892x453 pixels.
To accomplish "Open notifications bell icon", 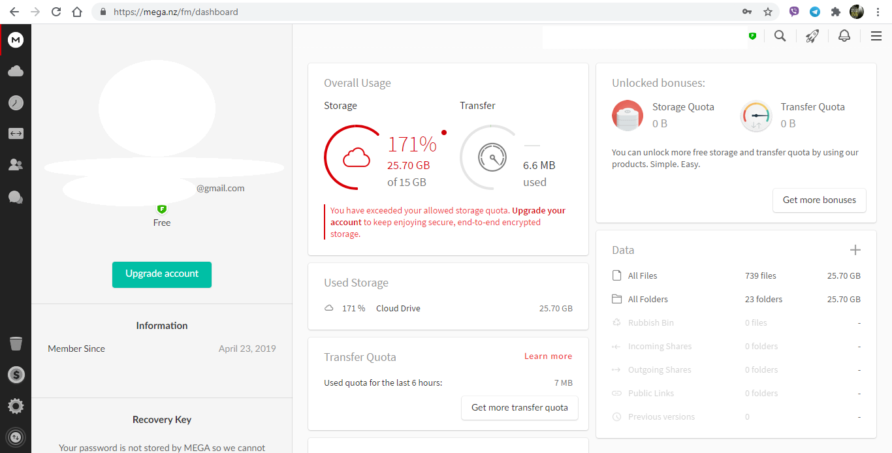I will [844, 36].
